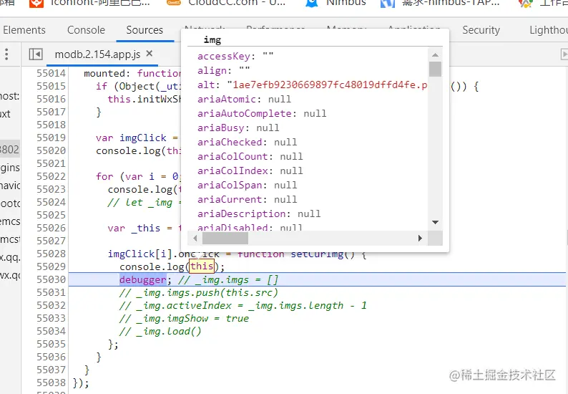
Task: Click the popup's scroll left arrow
Action: coord(195,239)
